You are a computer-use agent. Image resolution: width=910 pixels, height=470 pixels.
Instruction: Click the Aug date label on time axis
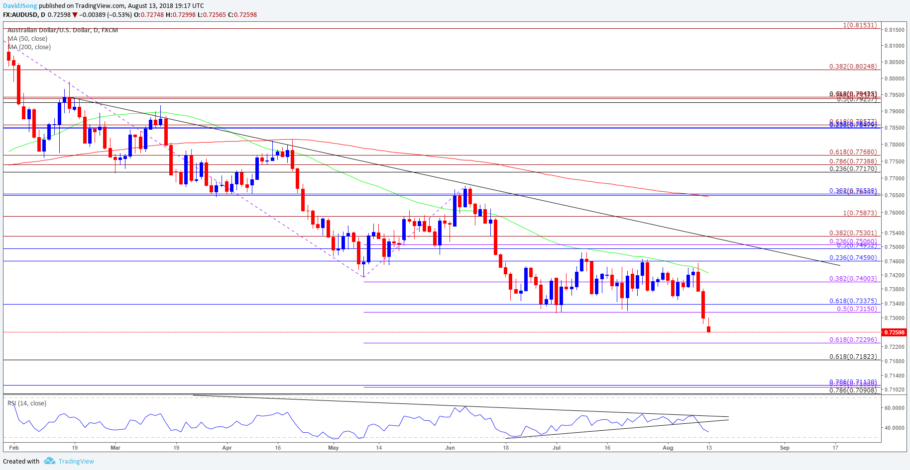click(668, 448)
